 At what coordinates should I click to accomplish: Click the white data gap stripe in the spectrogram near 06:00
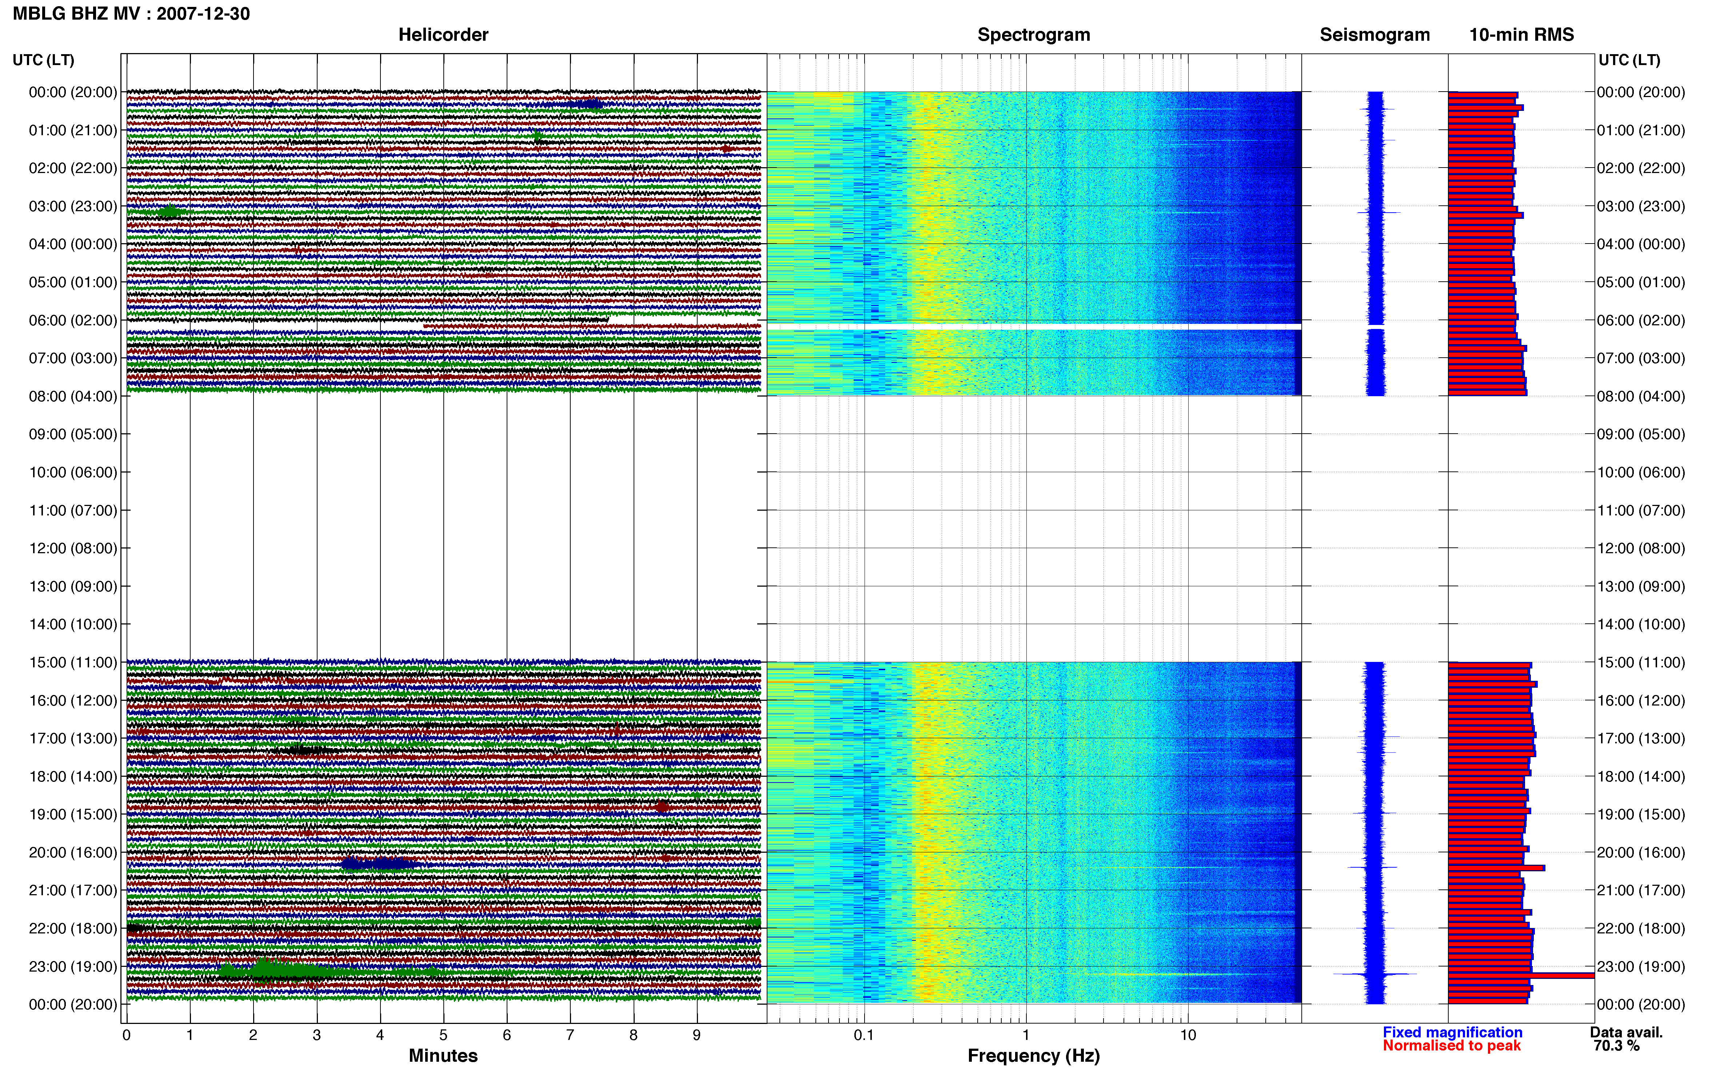click(1033, 326)
